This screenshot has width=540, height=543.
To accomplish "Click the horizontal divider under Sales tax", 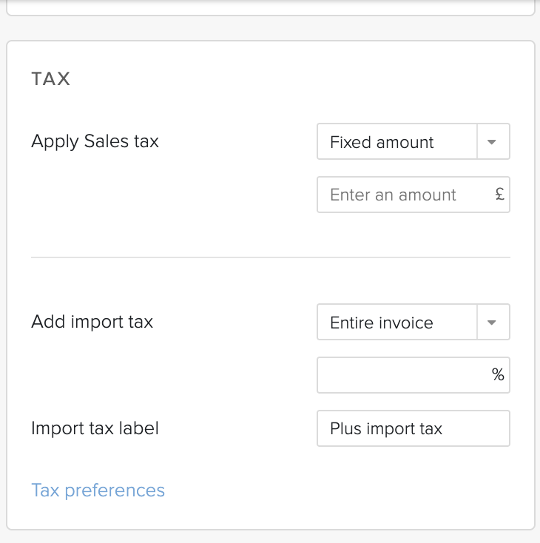I will coord(271,257).
